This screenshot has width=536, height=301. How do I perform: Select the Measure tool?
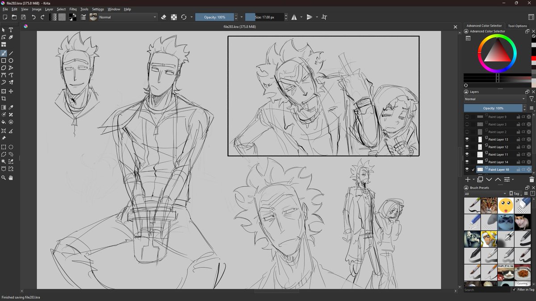[11, 131]
